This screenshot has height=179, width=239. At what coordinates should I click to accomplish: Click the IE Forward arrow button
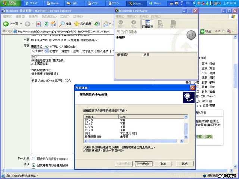click(x=27, y=24)
